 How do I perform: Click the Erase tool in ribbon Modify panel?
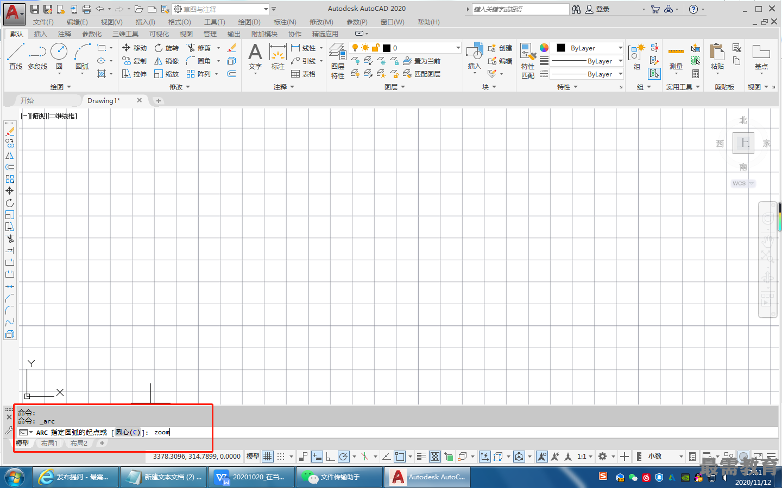[232, 48]
